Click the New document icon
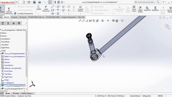The height and width of the screenshot is (97, 172). (24, 2)
